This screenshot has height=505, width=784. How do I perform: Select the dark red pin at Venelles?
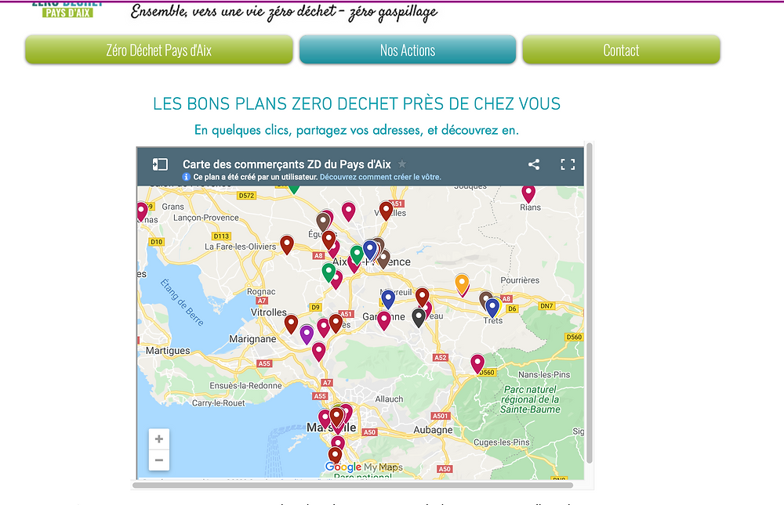(386, 211)
